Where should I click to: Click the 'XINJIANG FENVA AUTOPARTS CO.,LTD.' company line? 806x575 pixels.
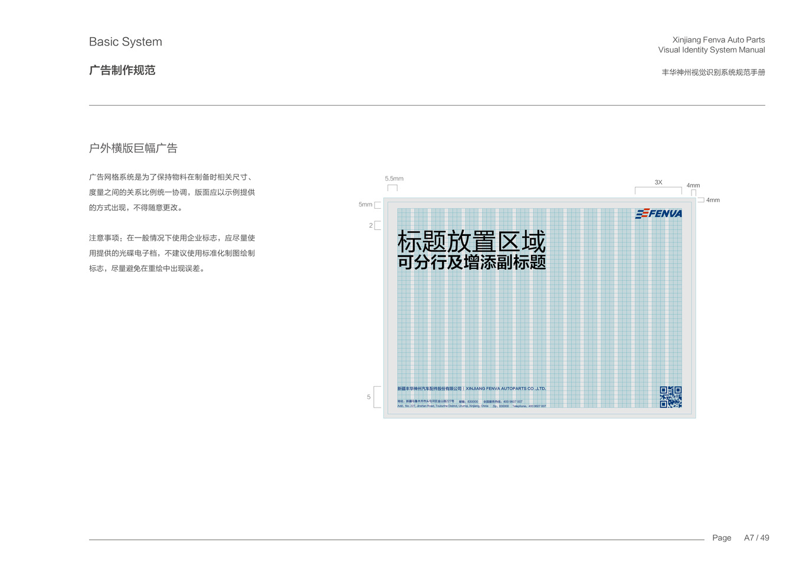pos(506,389)
